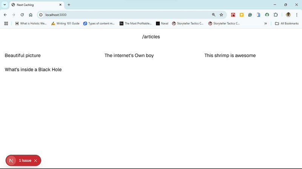The height and width of the screenshot is (169, 302).
Task: Select the Next Caching tab
Action: click(37, 5)
